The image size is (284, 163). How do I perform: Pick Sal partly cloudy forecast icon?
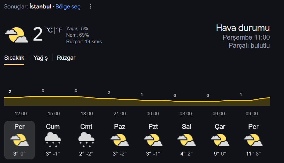pos(187,140)
